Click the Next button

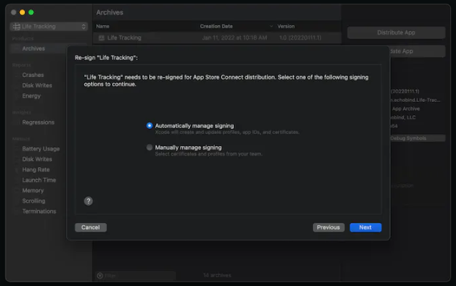(x=365, y=227)
